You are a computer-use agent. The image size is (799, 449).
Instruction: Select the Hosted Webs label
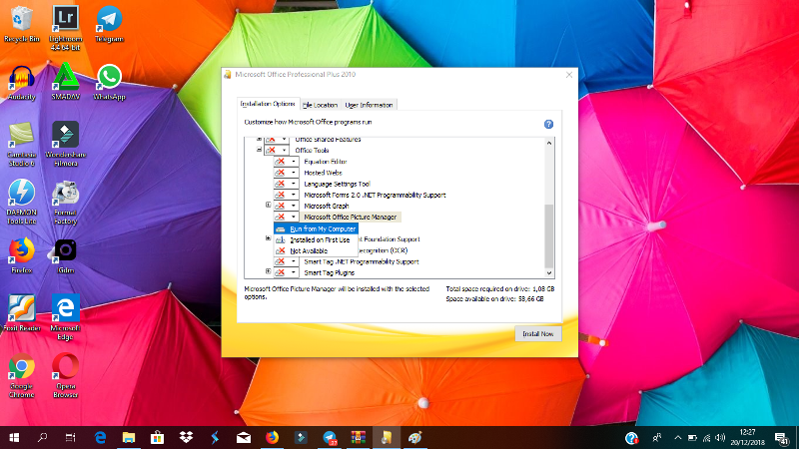click(323, 173)
